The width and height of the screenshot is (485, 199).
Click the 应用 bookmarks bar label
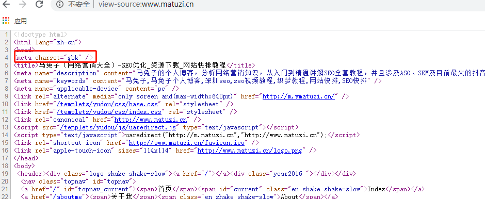pos(21,21)
